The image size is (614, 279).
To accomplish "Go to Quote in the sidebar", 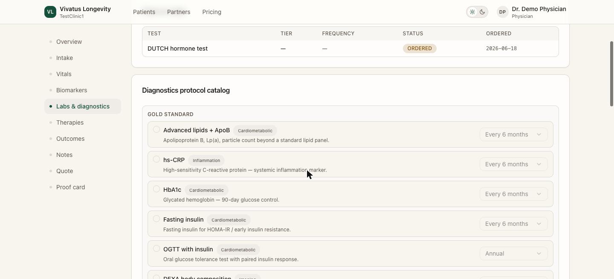I will pyautogui.click(x=83, y=171).
